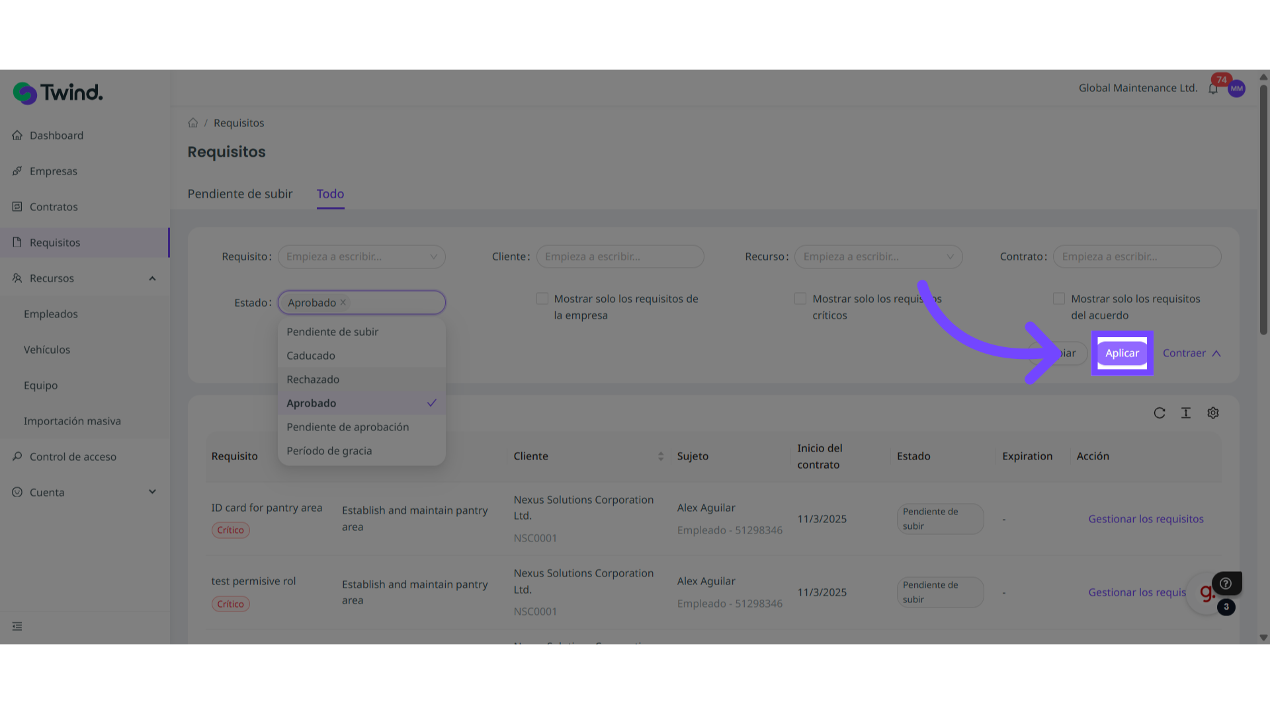The image size is (1270, 714).
Task: Click the notification bell icon
Action: point(1212,89)
